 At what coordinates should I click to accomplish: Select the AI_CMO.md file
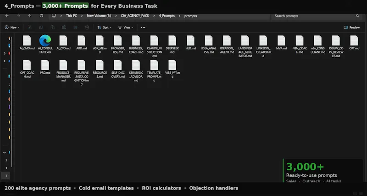[27, 43]
